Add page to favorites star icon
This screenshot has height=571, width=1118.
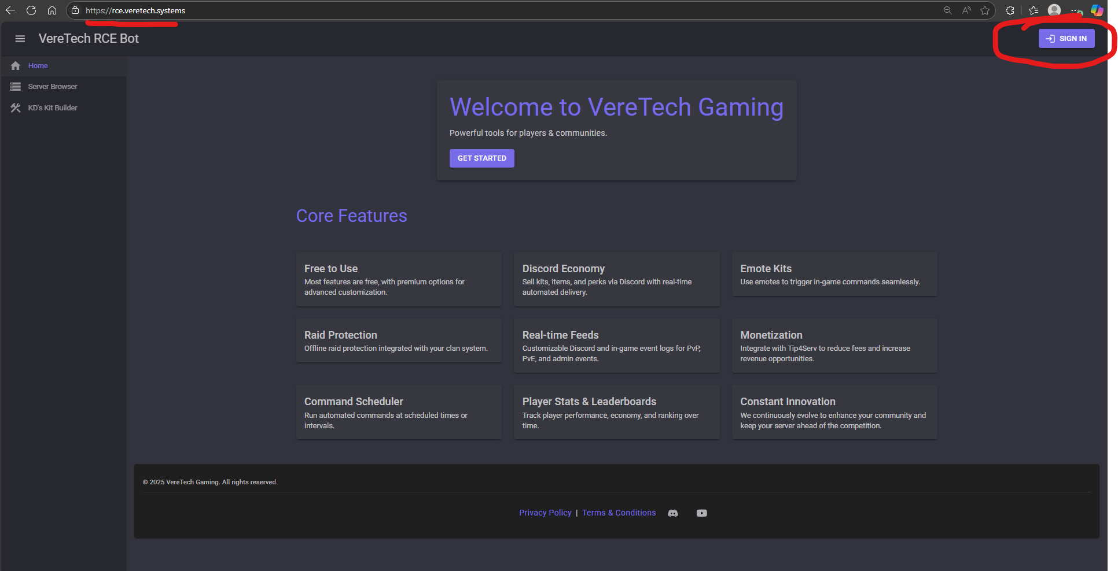985,10
